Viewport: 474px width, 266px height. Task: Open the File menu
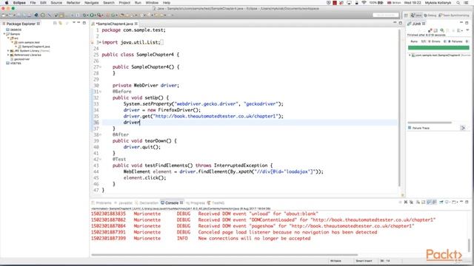[x=33, y=3]
